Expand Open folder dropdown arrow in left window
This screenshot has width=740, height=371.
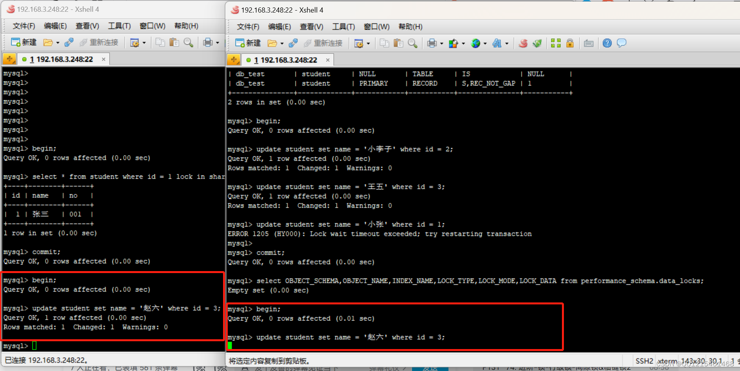coord(58,43)
